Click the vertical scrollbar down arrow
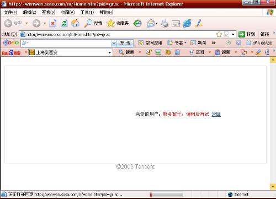 273,187
